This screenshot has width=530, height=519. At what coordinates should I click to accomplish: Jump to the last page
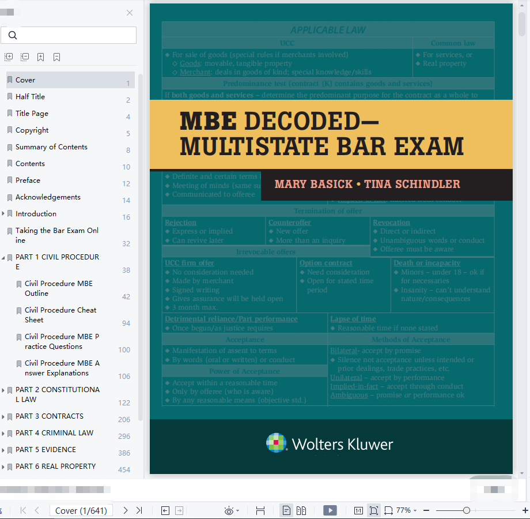(139, 510)
